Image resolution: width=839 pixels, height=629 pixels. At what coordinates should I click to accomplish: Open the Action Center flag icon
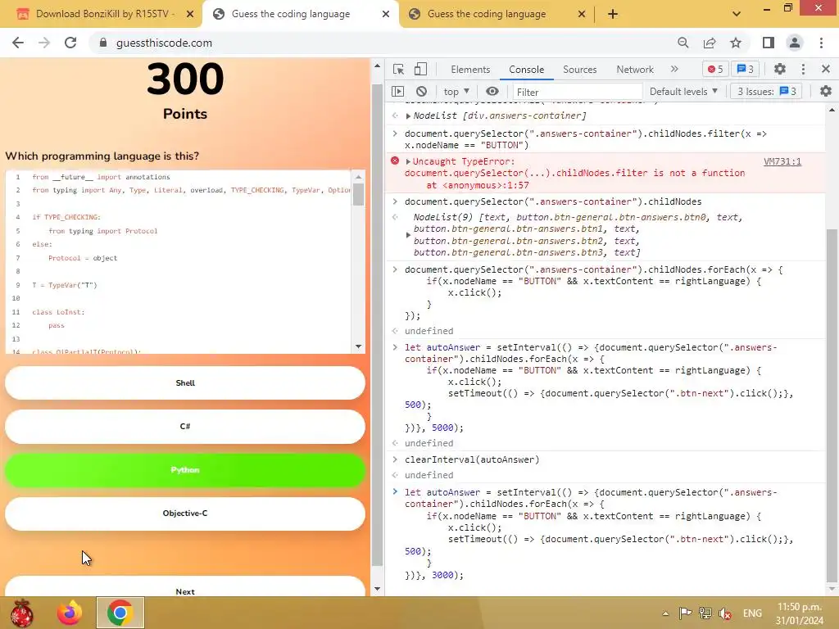click(x=685, y=613)
